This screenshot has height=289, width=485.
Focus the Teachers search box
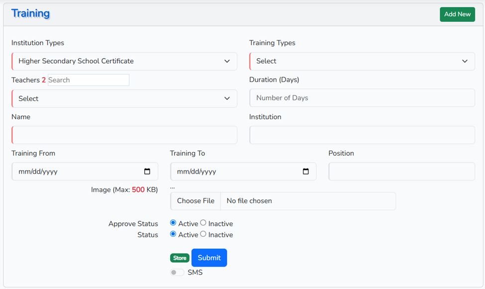tap(88, 80)
